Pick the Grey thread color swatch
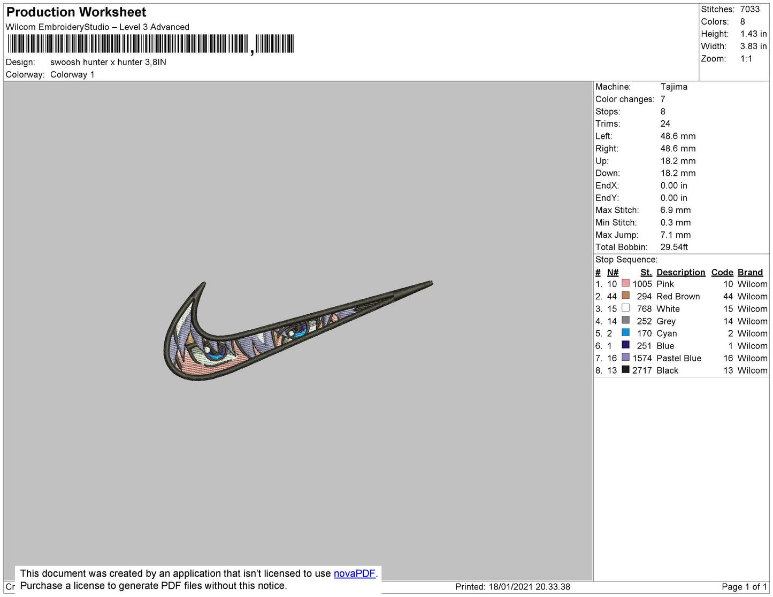 (625, 320)
